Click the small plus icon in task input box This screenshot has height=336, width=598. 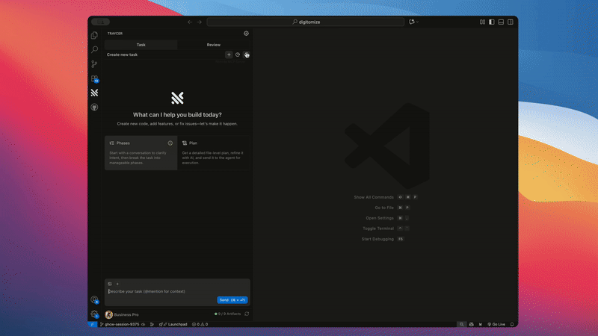(x=117, y=284)
